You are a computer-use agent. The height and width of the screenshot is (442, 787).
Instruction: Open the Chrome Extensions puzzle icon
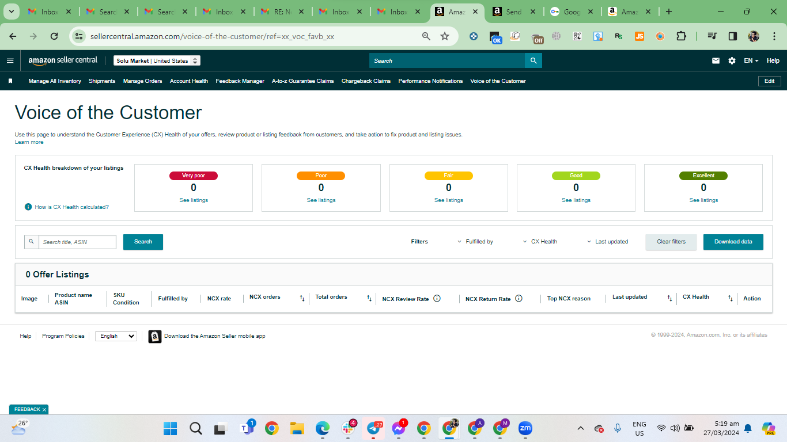681,36
